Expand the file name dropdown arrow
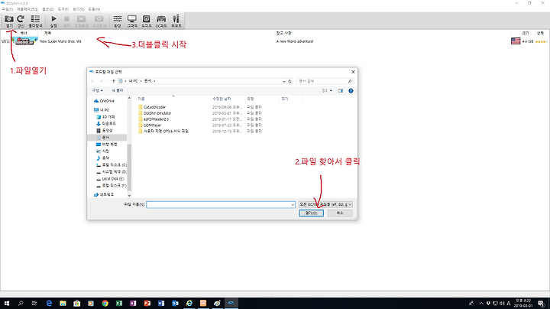The width and height of the screenshot is (550, 309). click(x=293, y=204)
